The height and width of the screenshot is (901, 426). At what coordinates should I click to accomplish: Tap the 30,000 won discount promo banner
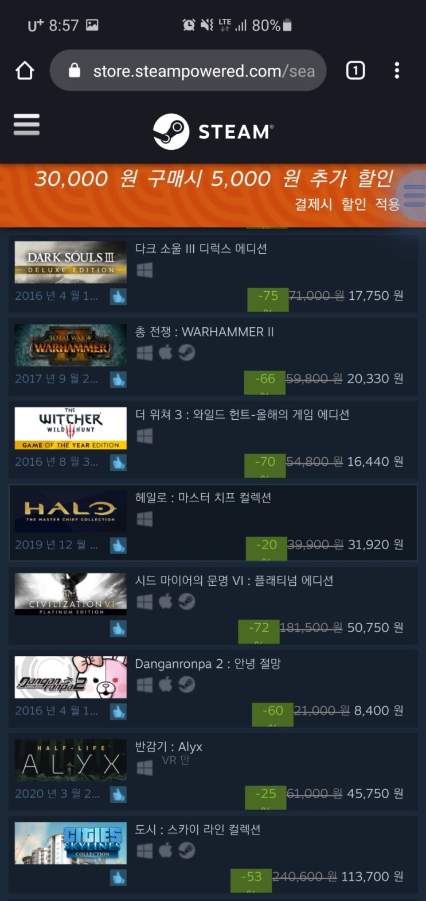coord(213,195)
